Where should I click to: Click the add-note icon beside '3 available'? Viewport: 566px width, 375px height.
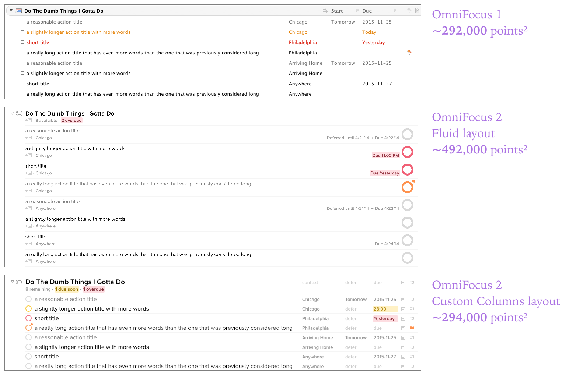29,120
